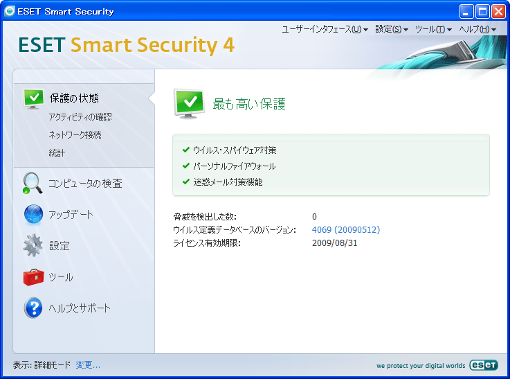Go to コンピュータの検査 section
The image size is (510, 379).
(85, 184)
